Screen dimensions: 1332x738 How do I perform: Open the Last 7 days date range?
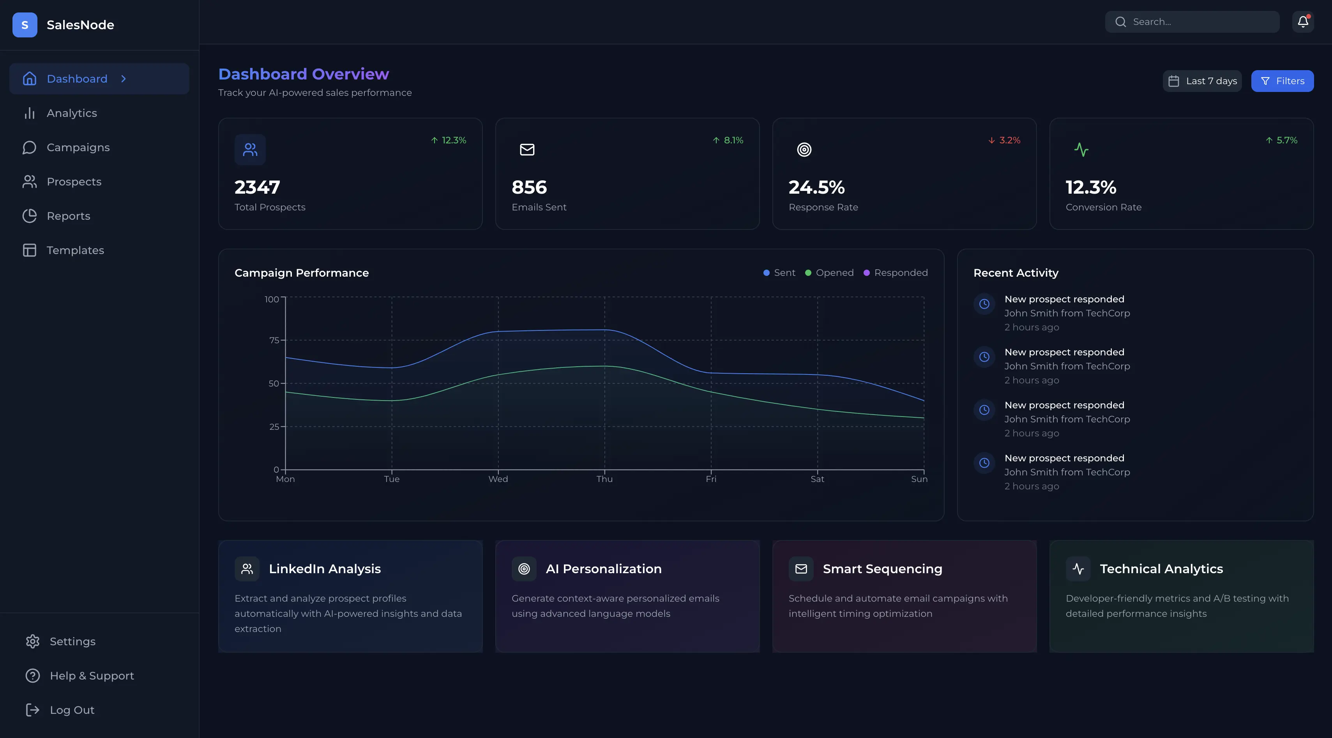(1202, 81)
